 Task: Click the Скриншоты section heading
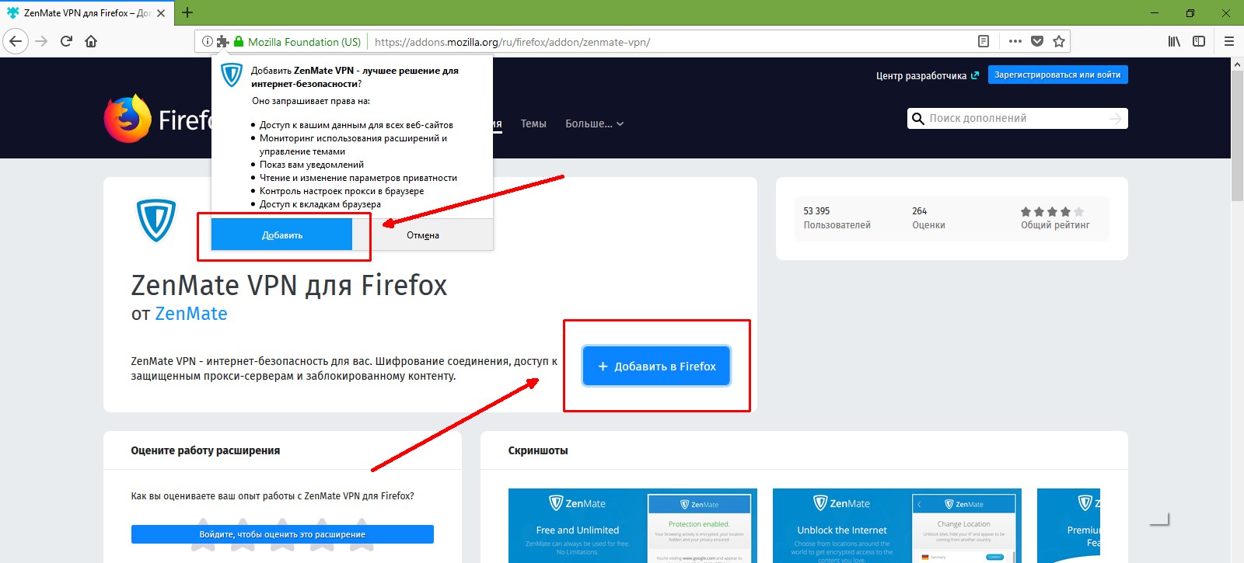click(538, 450)
